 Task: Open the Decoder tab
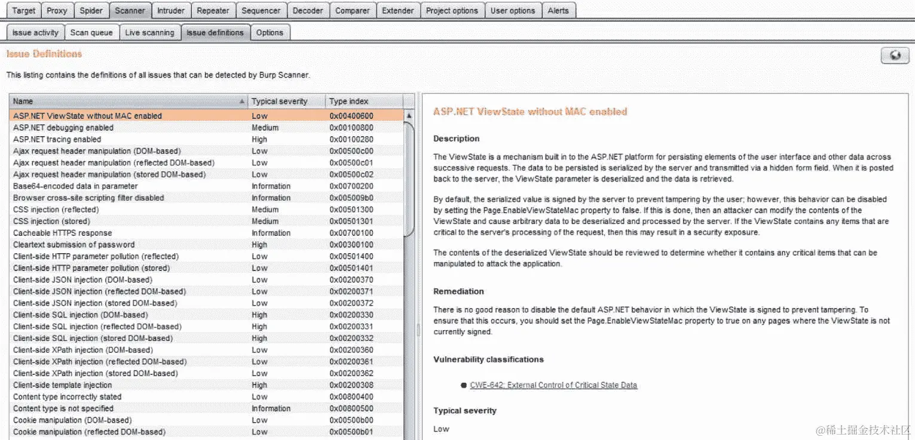click(308, 10)
